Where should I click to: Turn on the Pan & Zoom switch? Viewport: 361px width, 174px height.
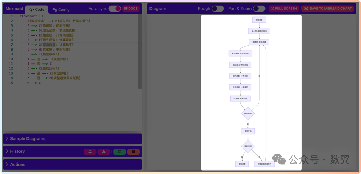259,9
